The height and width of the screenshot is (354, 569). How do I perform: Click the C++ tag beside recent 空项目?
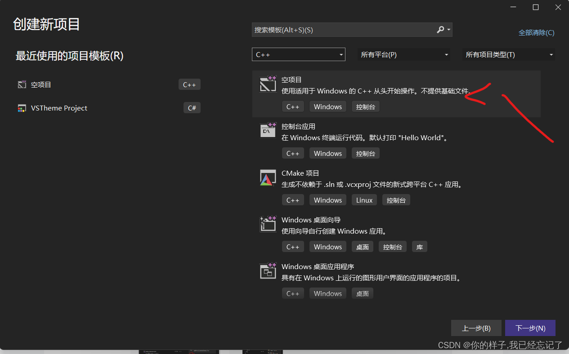tap(189, 84)
